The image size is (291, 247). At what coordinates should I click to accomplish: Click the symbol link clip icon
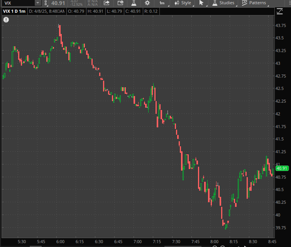pyautogui.click(x=46, y=3)
